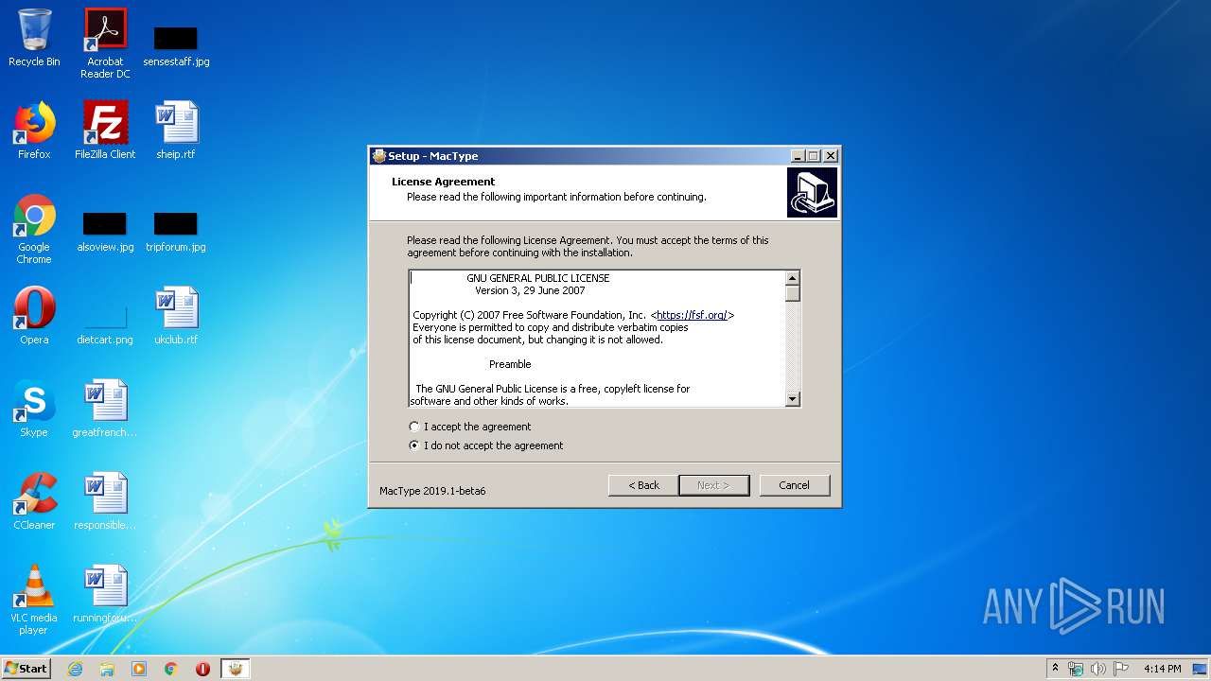Select the dietcart.png file icon
1211x681 pixels.
pos(105,323)
